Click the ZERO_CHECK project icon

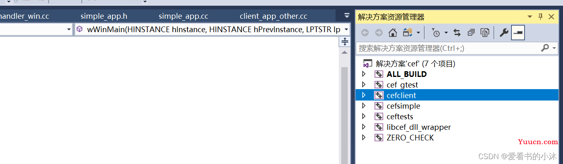[379, 138]
